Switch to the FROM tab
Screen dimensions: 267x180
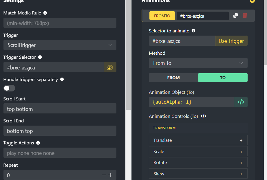click(x=173, y=78)
